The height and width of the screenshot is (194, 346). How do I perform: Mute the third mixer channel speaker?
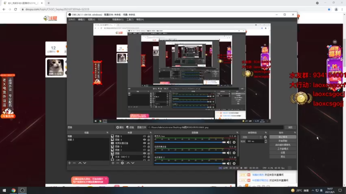pyautogui.click(x=229, y=163)
